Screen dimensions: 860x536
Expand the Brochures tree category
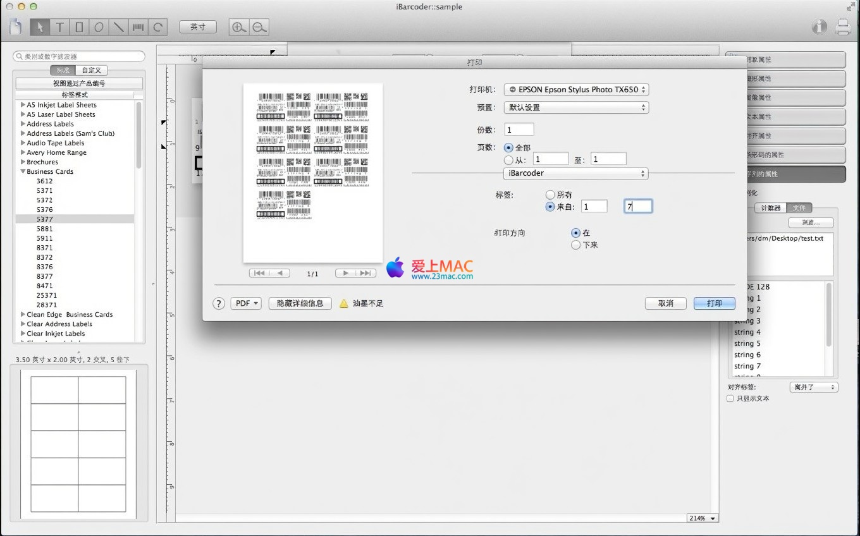[23, 162]
